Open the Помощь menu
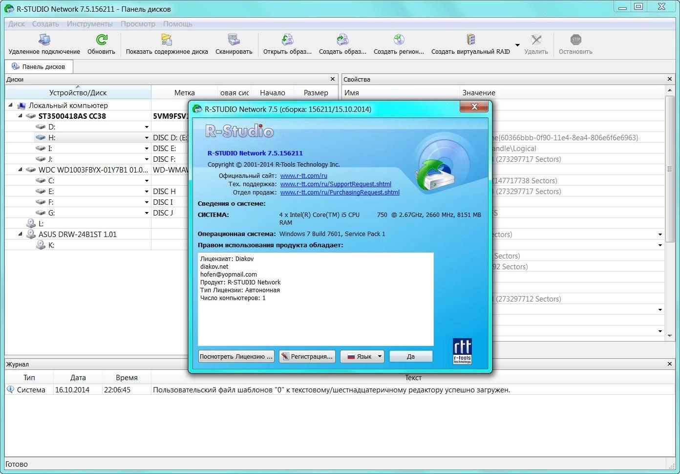Viewport: 680px width, 474px height. click(177, 23)
